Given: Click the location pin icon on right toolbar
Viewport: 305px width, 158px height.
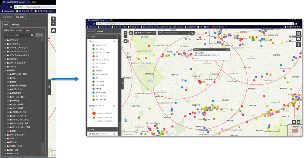Looking at the screenshot, I should coord(298,44).
